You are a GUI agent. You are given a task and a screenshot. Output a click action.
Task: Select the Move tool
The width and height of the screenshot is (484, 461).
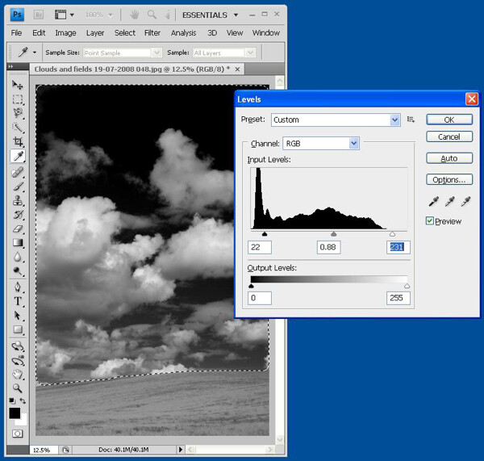click(17, 84)
